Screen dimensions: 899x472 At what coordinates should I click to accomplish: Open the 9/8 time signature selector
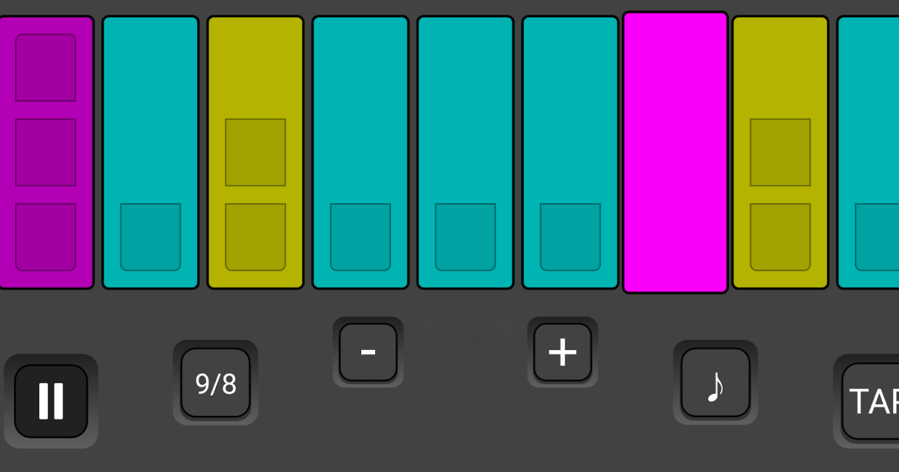[216, 383]
